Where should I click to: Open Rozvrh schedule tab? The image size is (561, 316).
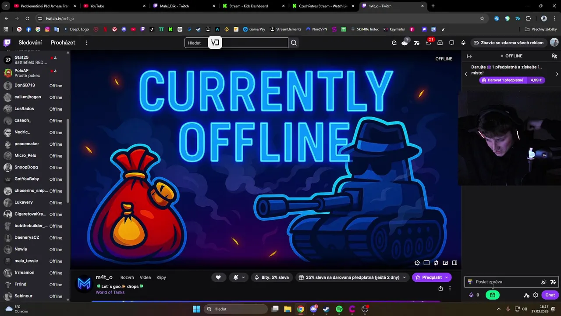(x=127, y=277)
